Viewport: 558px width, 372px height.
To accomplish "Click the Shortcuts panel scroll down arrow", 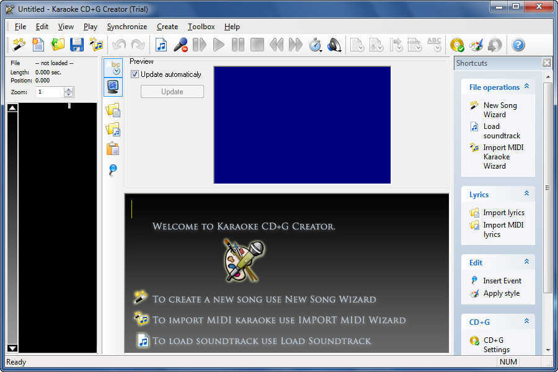I will tap(548, 350).
